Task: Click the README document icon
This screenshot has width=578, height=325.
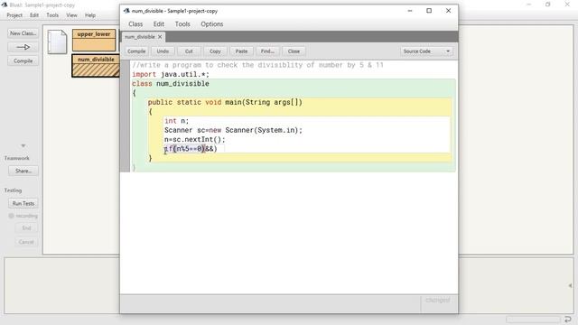Action: tap(57, 42)
